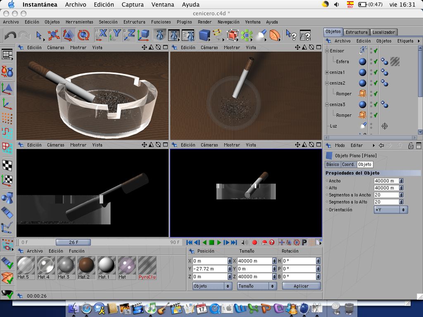Viewport: 423px width, 317px height.
Task: Expand the ceniza1 object
Action: [x=327, y=72]
